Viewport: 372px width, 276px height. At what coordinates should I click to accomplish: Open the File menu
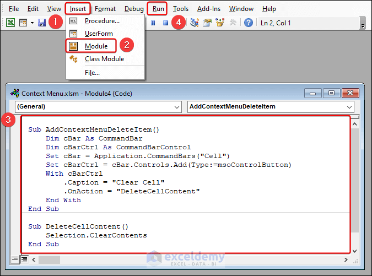tap(14, 9)
